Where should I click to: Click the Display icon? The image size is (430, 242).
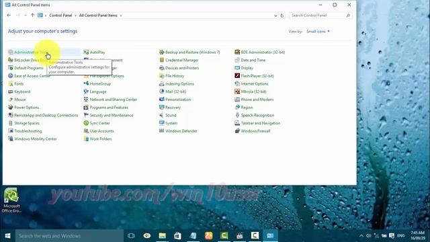(x=237, y=68)
